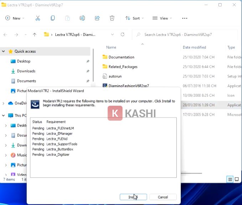Viewport: 242px width, 205px height.
Task: Open the New dropdown menu
Action: tap(15, 18)
